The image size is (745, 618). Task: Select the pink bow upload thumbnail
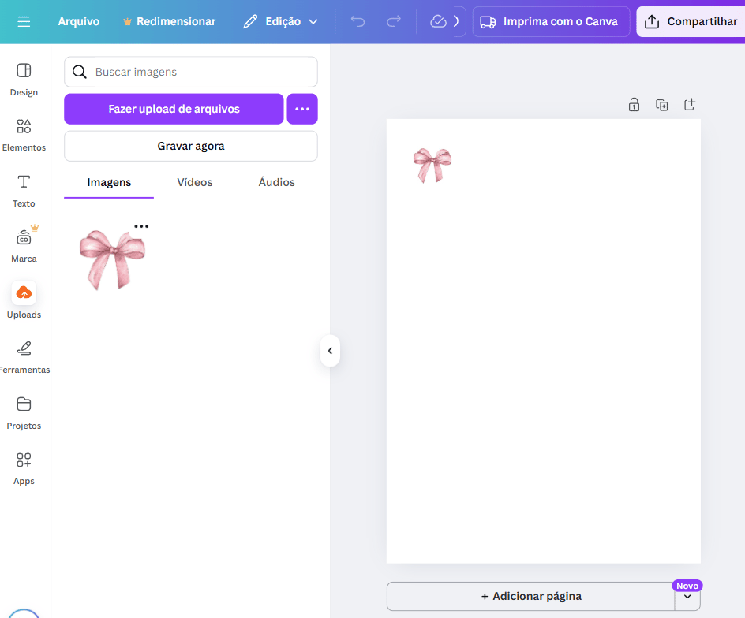pos(113,259)
